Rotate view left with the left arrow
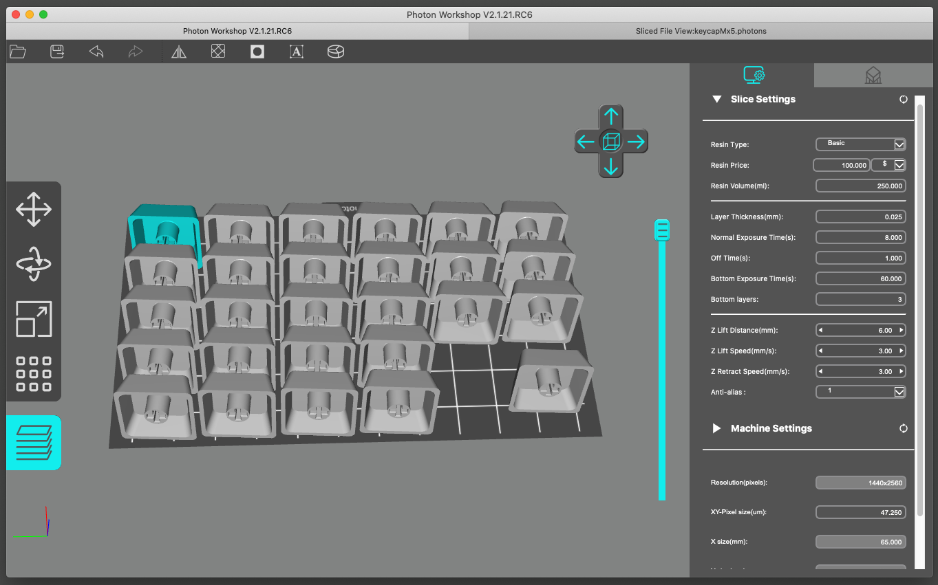 [x=586, y=142]
